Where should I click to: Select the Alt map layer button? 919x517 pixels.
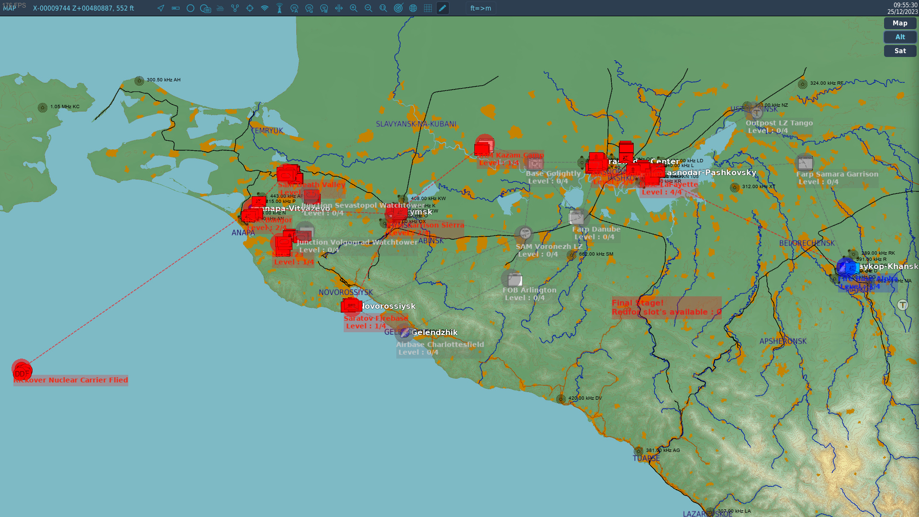[x=900, y=37]
